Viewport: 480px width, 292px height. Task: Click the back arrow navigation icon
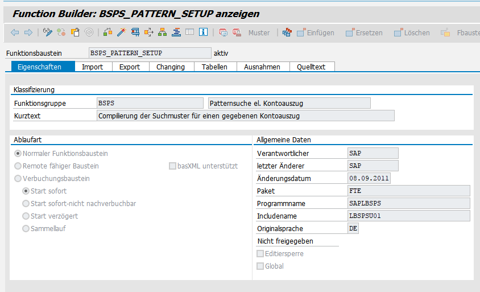pos(15,32)
